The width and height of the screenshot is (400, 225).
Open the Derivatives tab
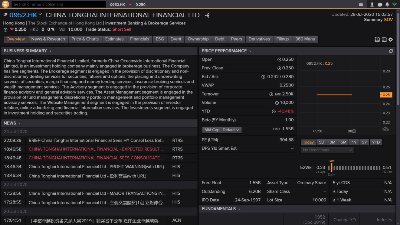click(x=259, y=39)
